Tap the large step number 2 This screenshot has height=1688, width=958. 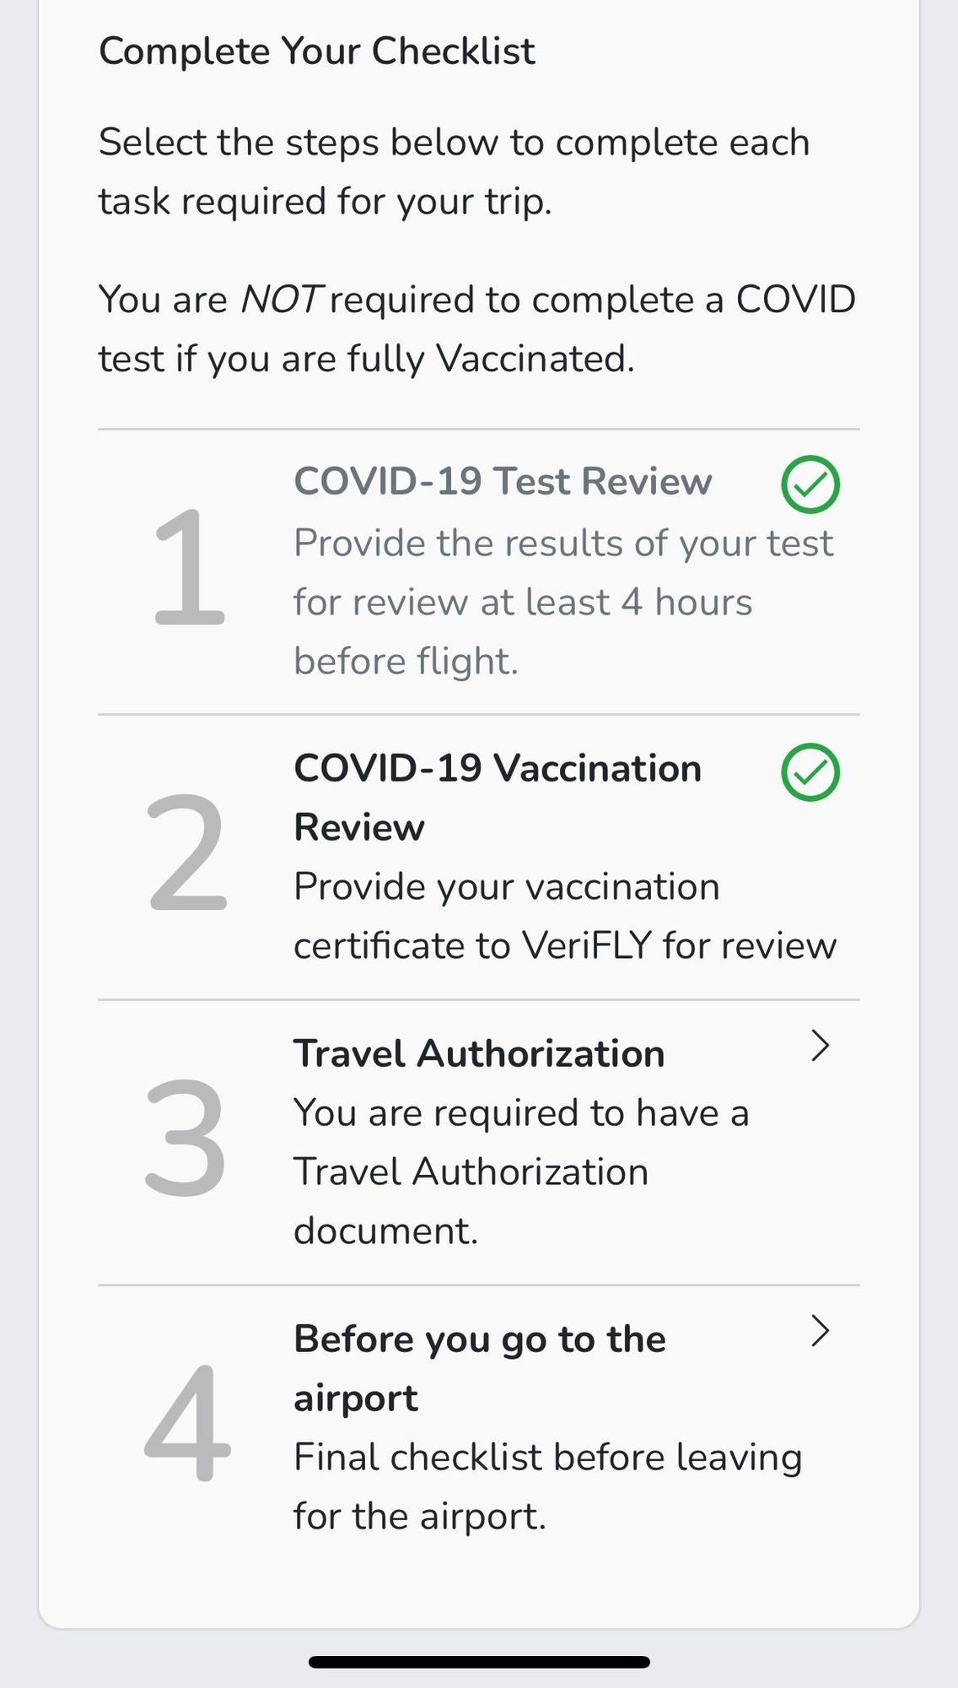[x=187, y=852]
